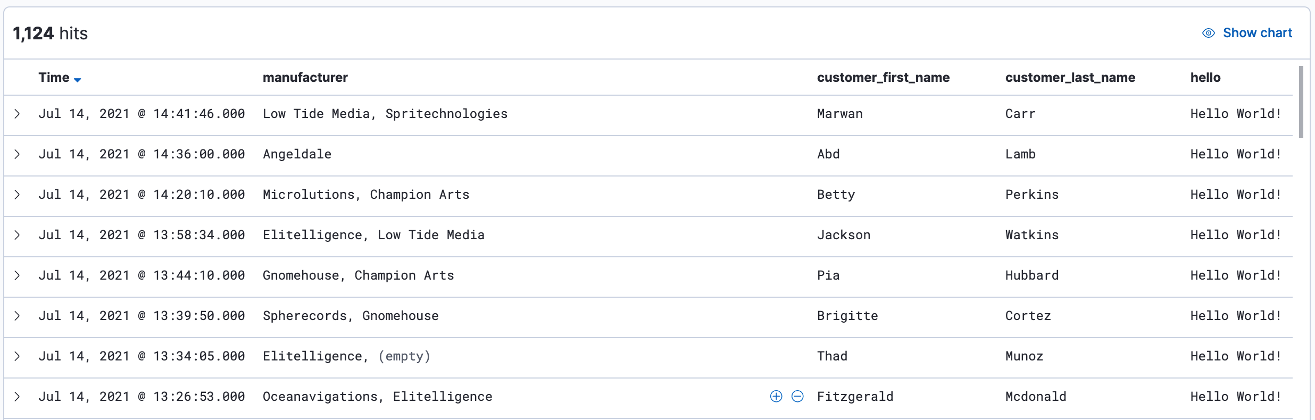The height and width of the screenshot is (420, 1315).
Task: Click the eye icon beside Show chart
Action: tap(1209, 32)
